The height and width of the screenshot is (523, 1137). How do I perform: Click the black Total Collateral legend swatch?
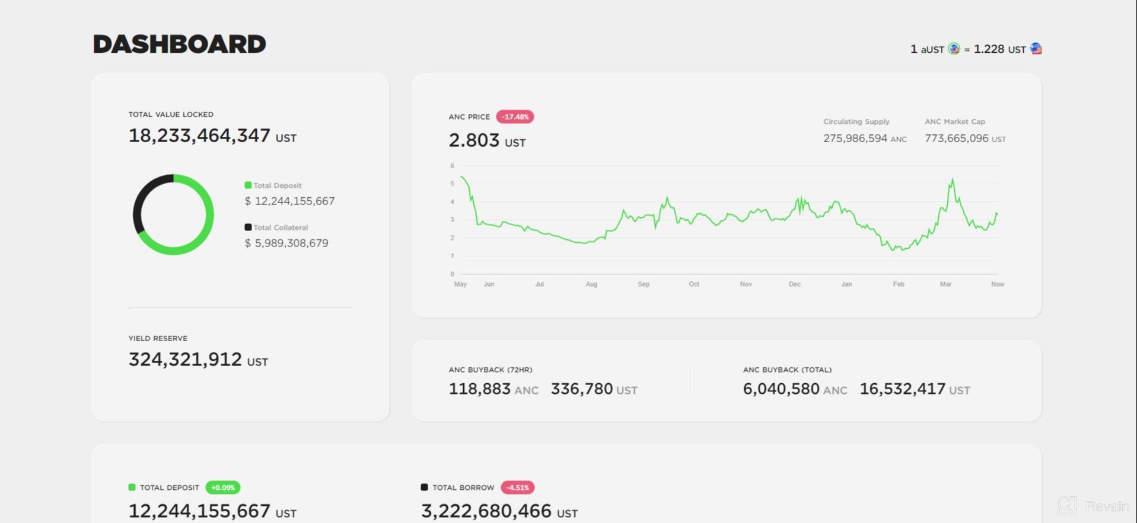(248, 227)
